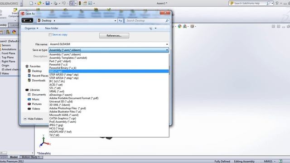
Task: Click the change view icon in Save As dialog
Action: (151, 28)
